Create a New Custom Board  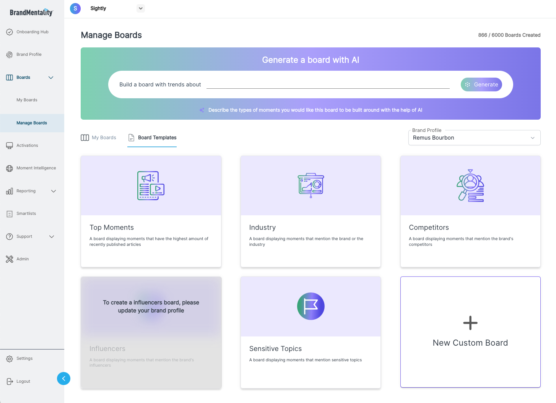click(x=470, y=332)
